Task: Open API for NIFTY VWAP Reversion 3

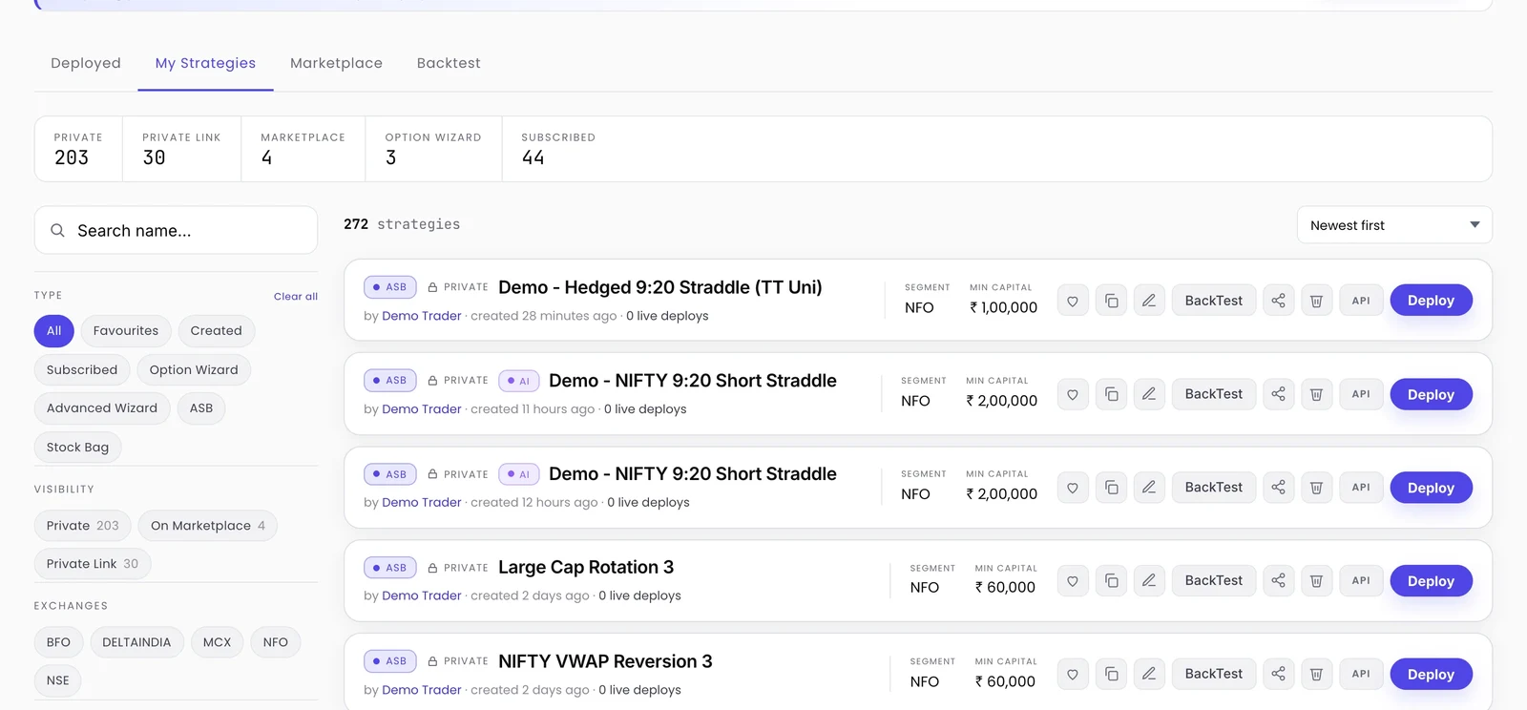Action: [1361, 674]
